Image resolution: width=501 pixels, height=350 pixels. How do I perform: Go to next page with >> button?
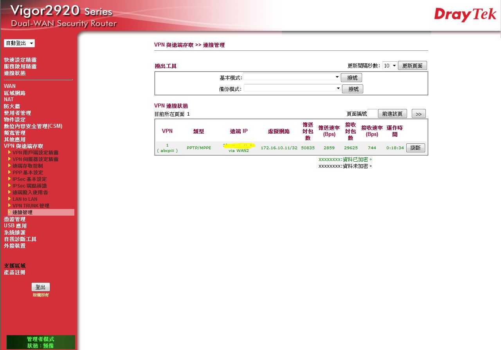tap(418, 114)
